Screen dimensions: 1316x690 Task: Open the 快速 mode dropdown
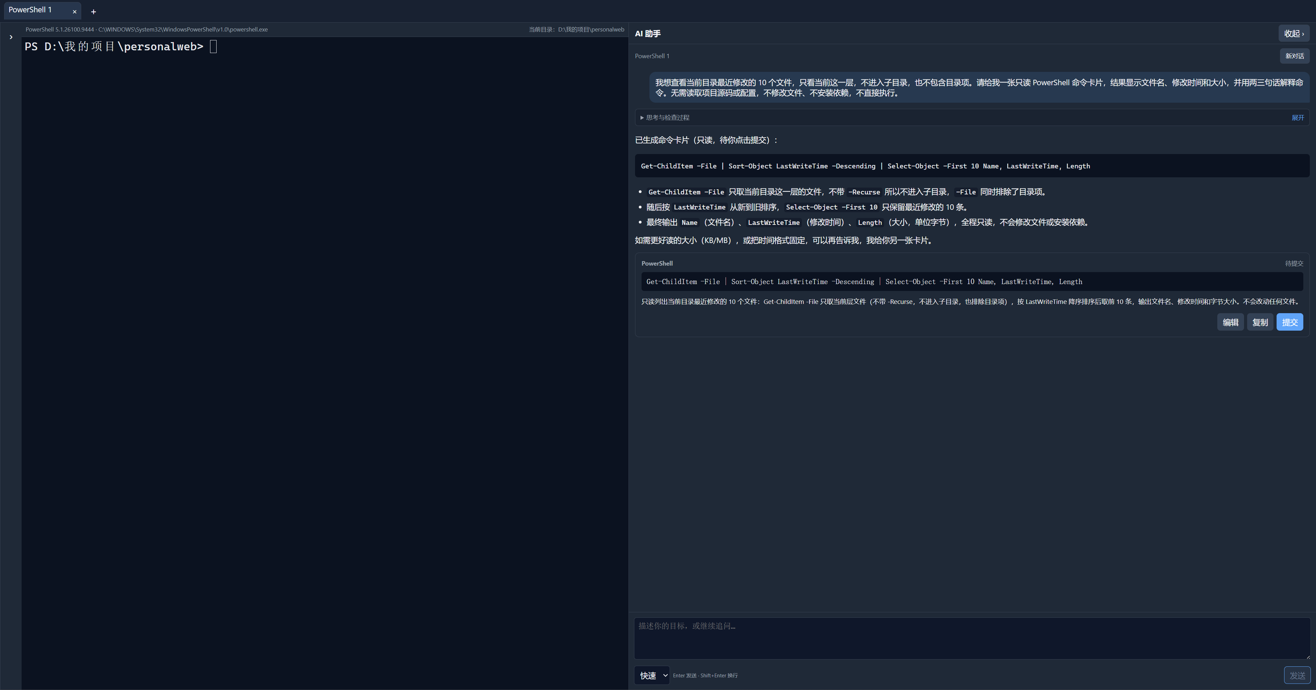tap(652, 675)
